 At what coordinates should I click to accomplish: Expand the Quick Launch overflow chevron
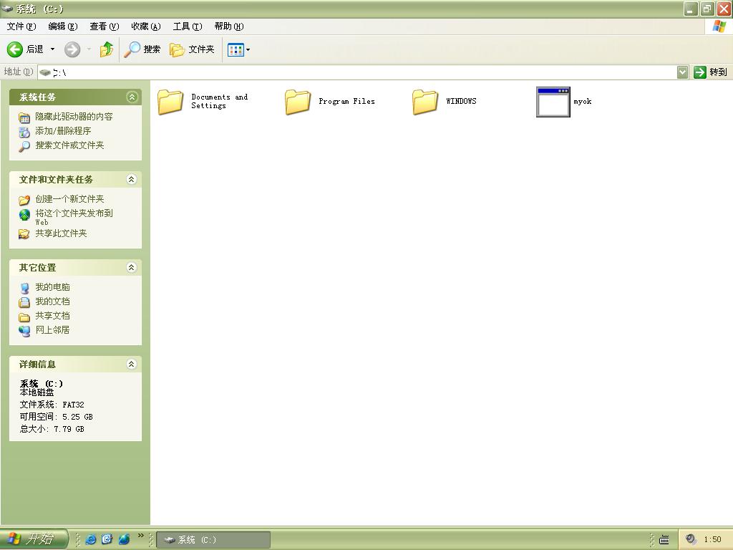pyautogui.click(x=141, y=536)
